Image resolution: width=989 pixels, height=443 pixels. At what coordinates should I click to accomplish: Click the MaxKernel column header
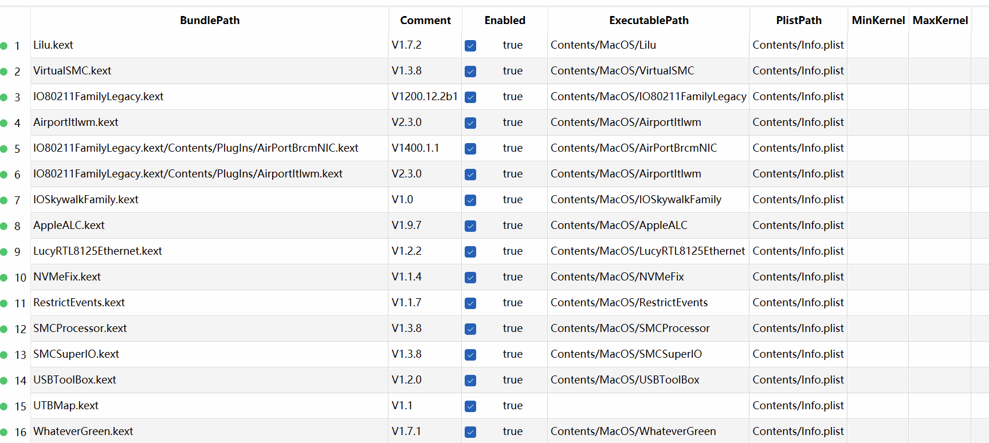940,21
